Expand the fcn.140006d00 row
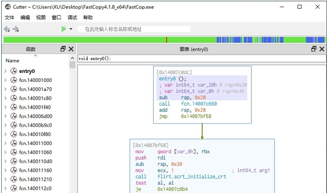 click(6, 116)
